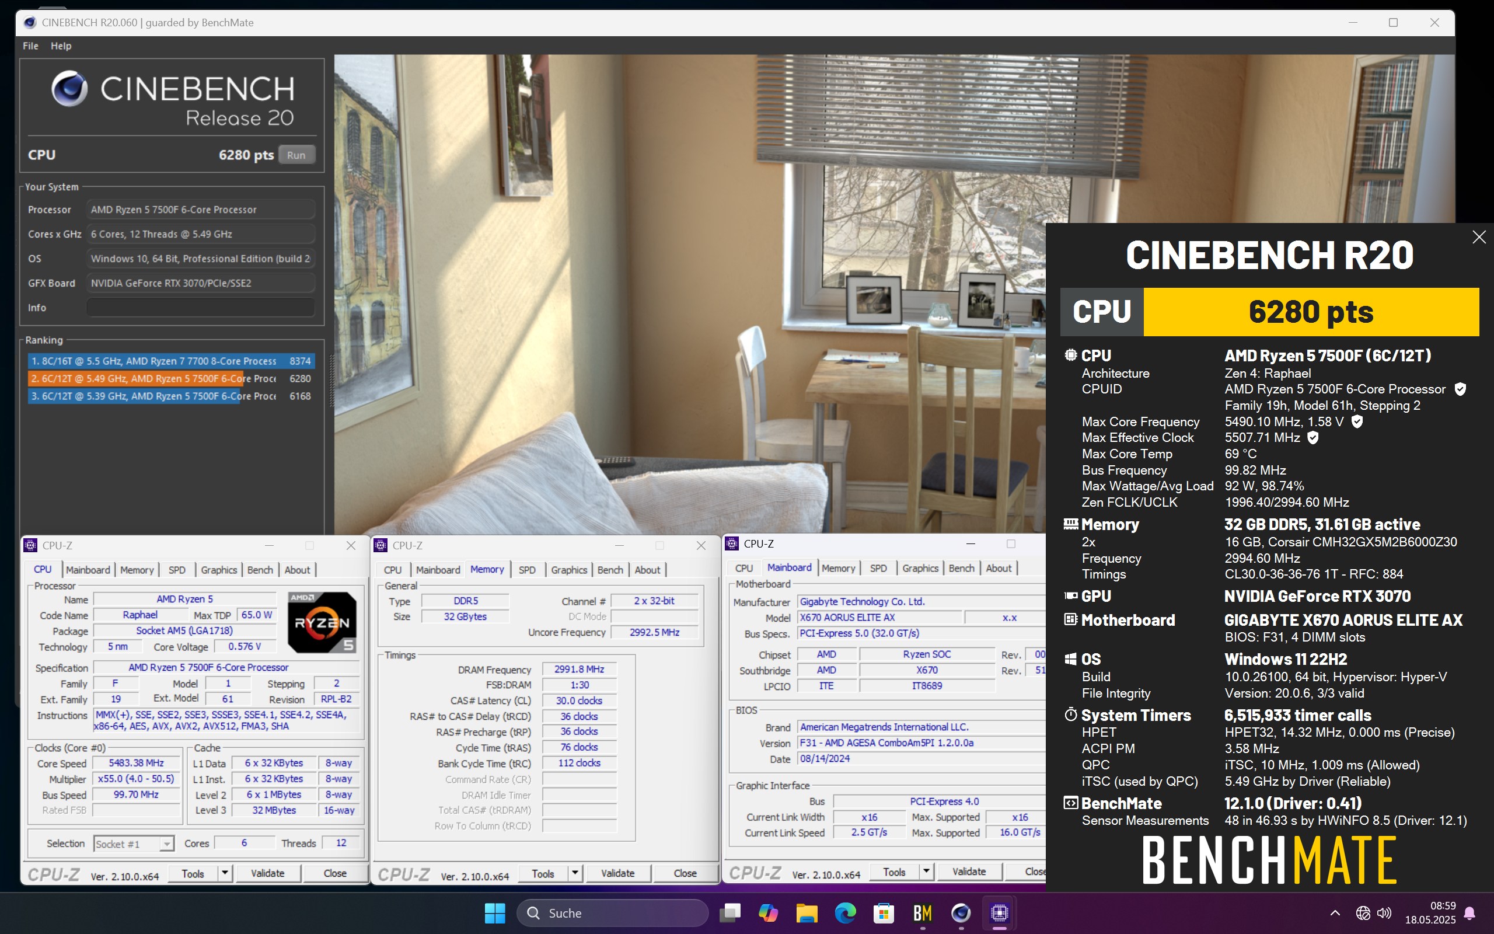Click the verified shield beside CPUID
Image resolution: width=1494 pixels, height=934 pixels.
(1460, 389)
